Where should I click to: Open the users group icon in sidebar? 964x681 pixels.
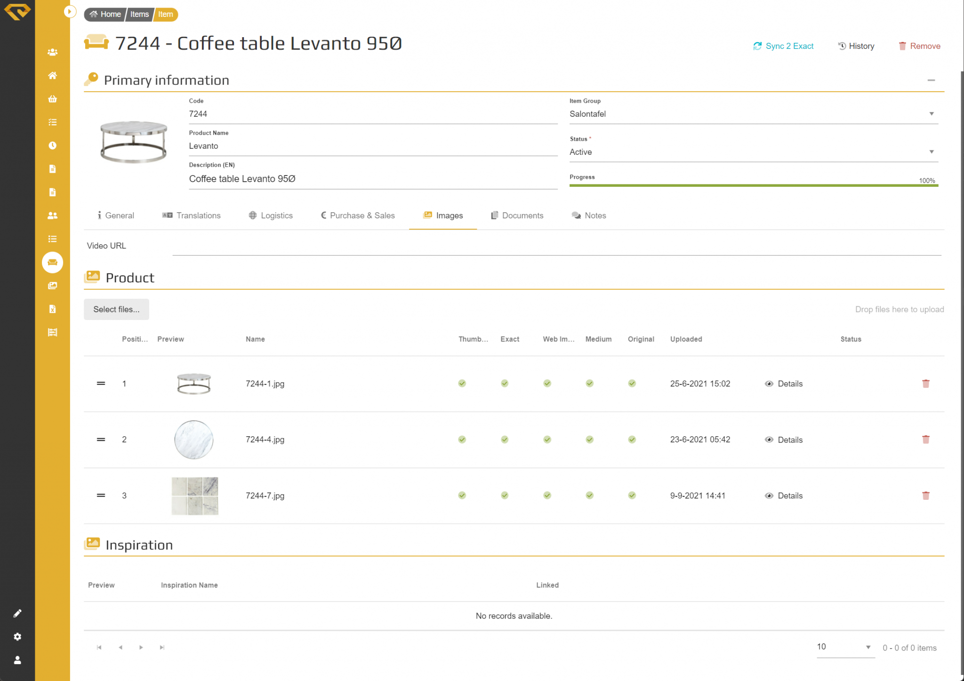[52, 52]
